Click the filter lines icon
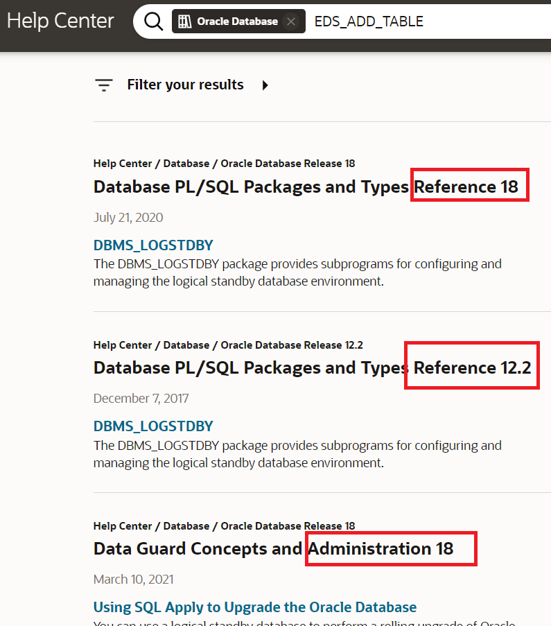Viewport: 551px width, 626px height. pyautogui.click(x=104, y=85)
